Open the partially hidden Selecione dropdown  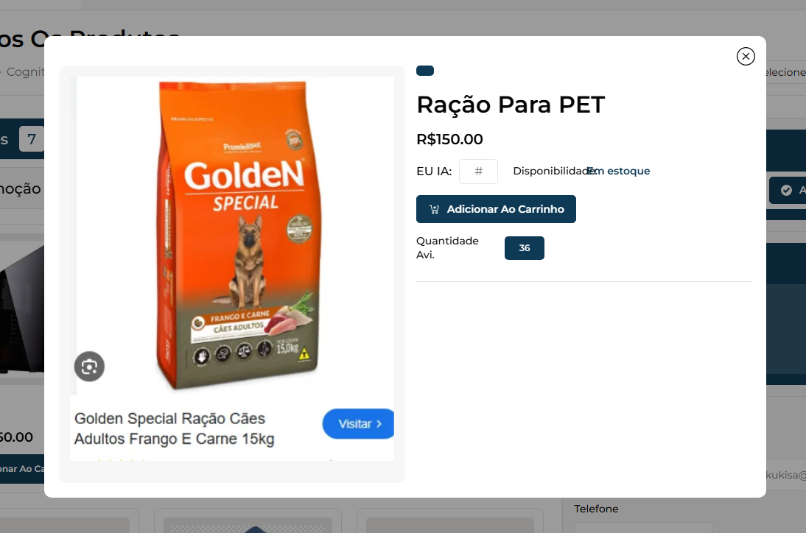785,72
